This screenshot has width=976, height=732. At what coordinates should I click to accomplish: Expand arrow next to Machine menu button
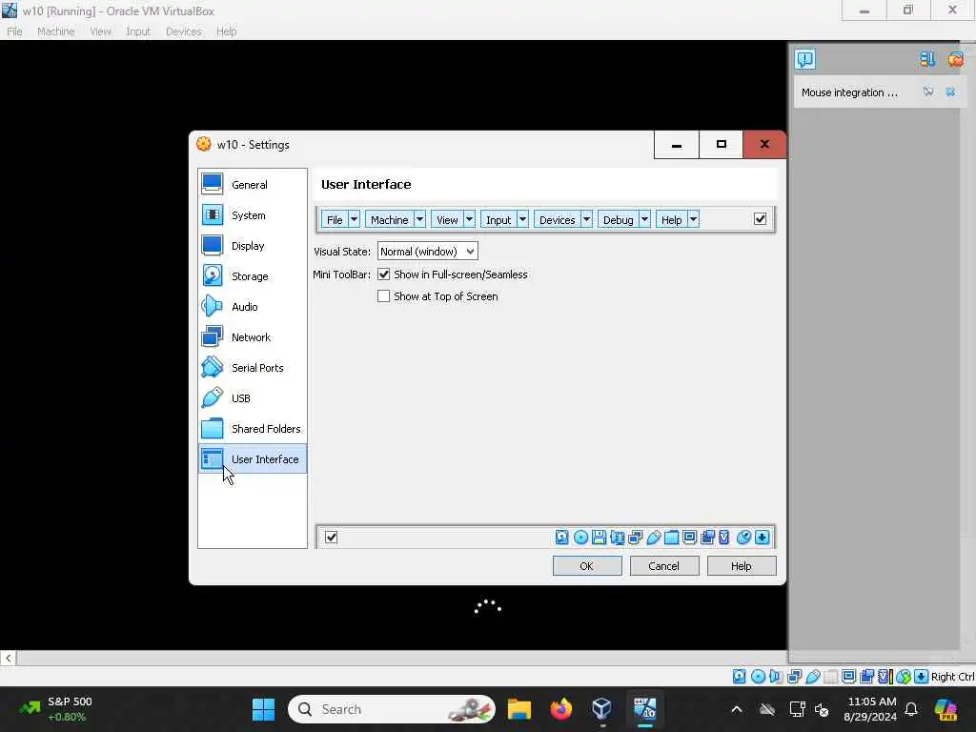419,220
